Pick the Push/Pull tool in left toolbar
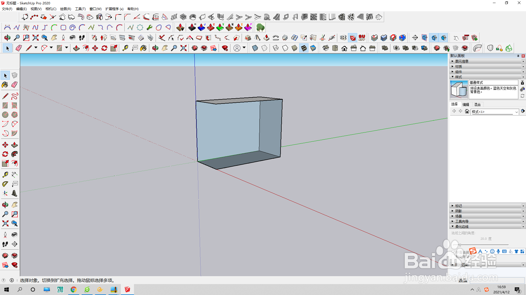Image resolution: width=526 pixels, height=295 pixels. coord(15,145)
